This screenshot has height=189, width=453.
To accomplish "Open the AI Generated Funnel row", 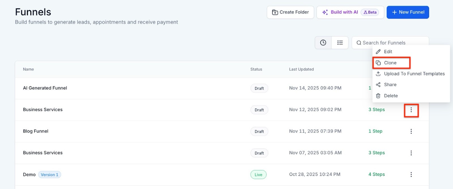I will 45,88.
